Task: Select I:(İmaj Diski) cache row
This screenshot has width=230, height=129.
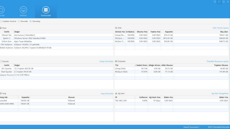Action: [x=172, y=68]
